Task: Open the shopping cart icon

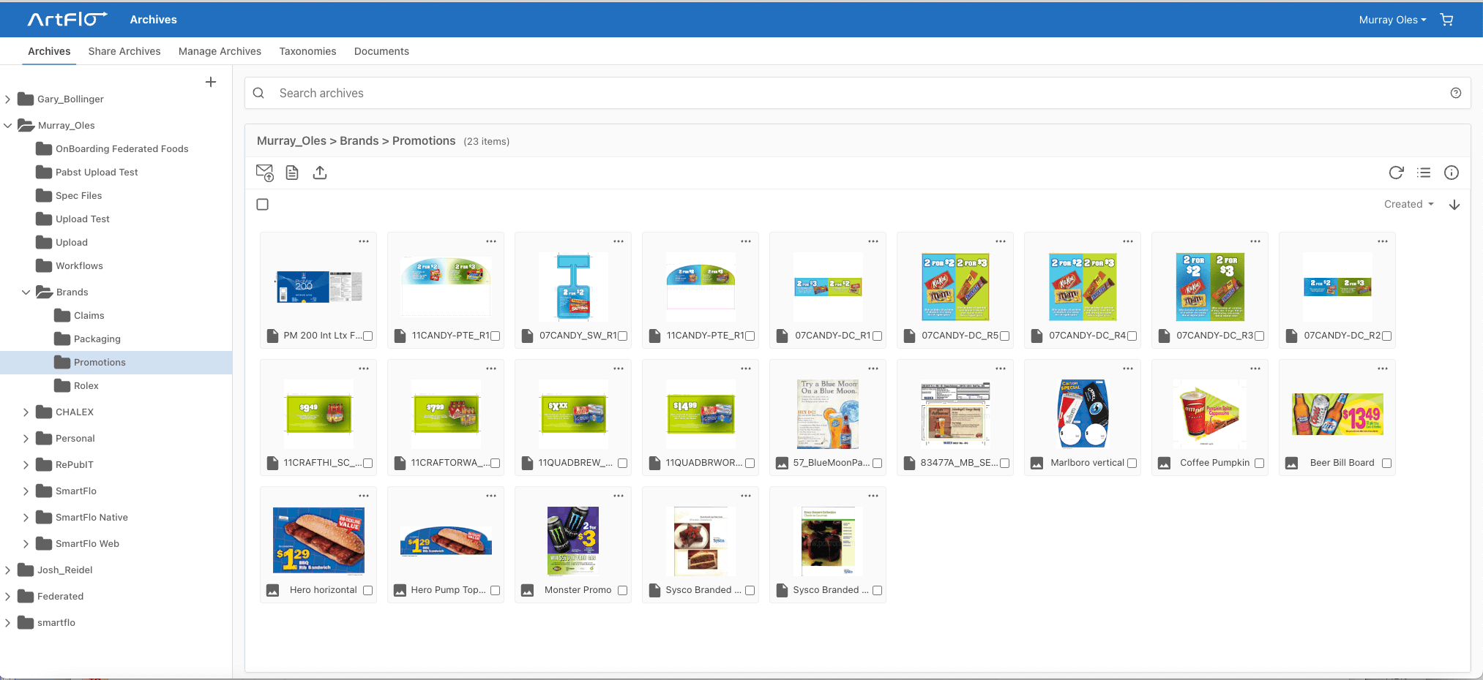Action: click(x=1446, y=20)
